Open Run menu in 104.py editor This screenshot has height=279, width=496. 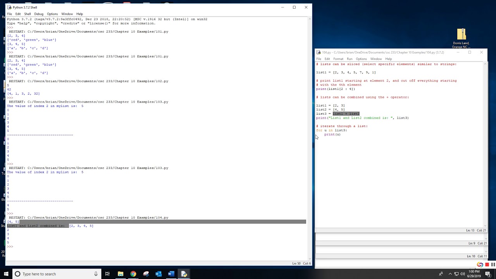coord(350,59)
